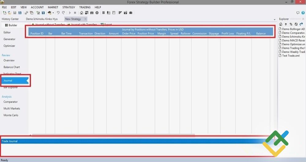This screenshot has height=162, width=306.
Task: Open Balance Chart in sidebar
Action: click(12, 67)
